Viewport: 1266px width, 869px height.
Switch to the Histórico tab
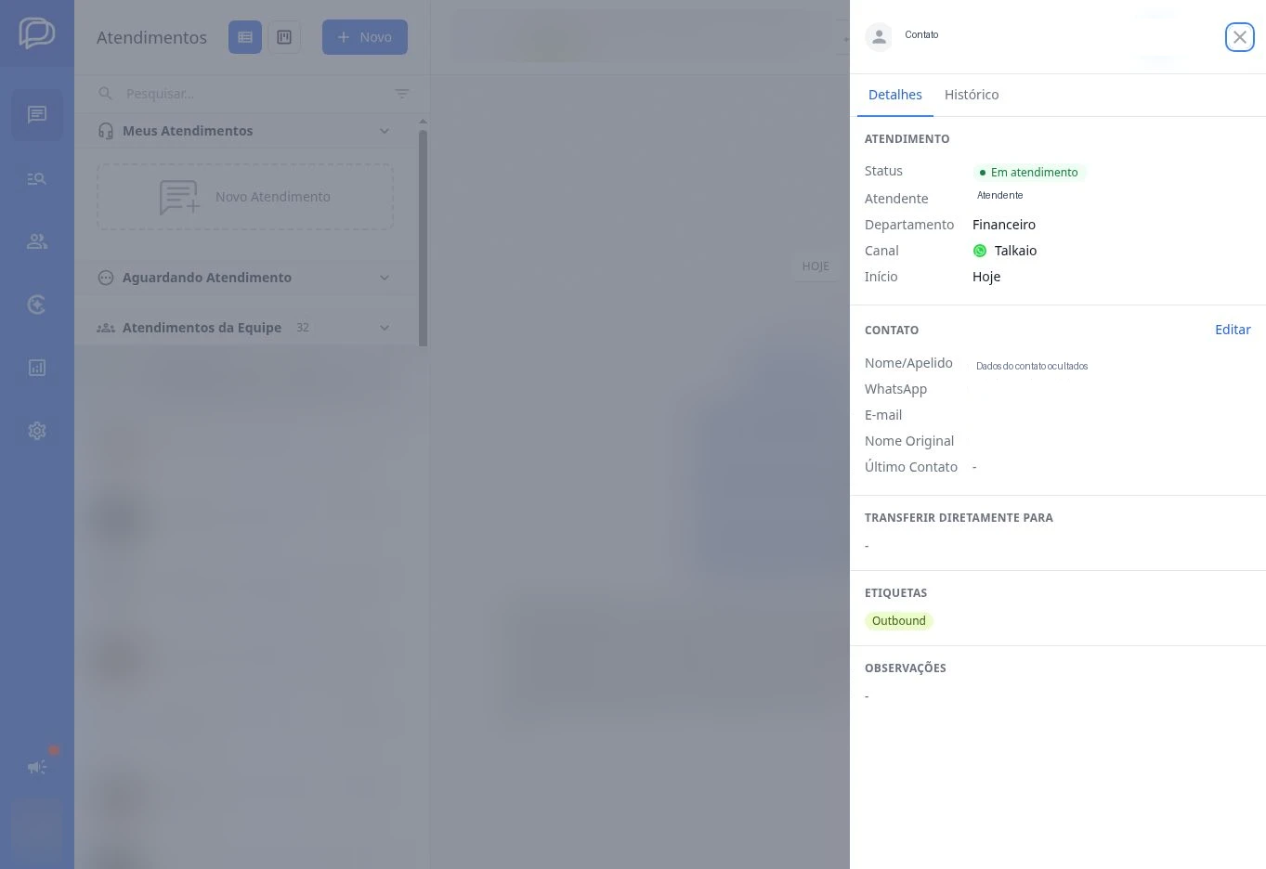(x=972, y=95)
